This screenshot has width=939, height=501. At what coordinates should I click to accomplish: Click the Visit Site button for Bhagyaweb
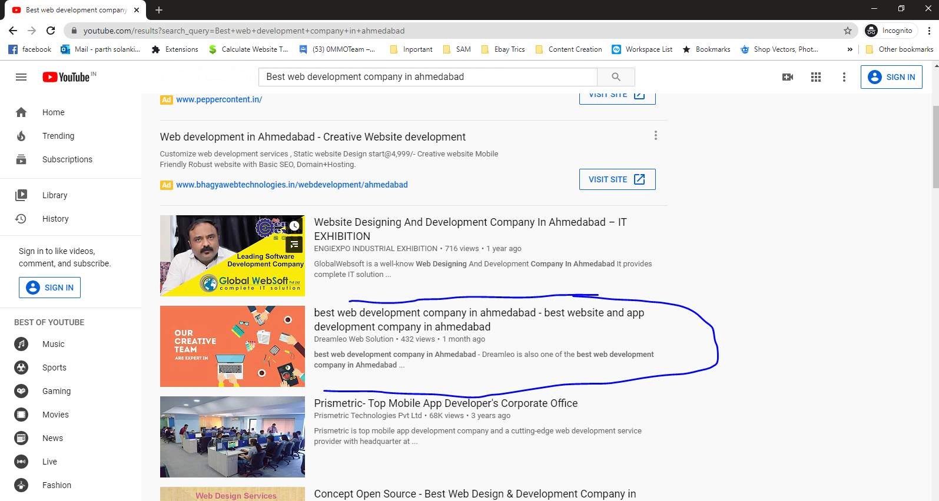(617, 179)
